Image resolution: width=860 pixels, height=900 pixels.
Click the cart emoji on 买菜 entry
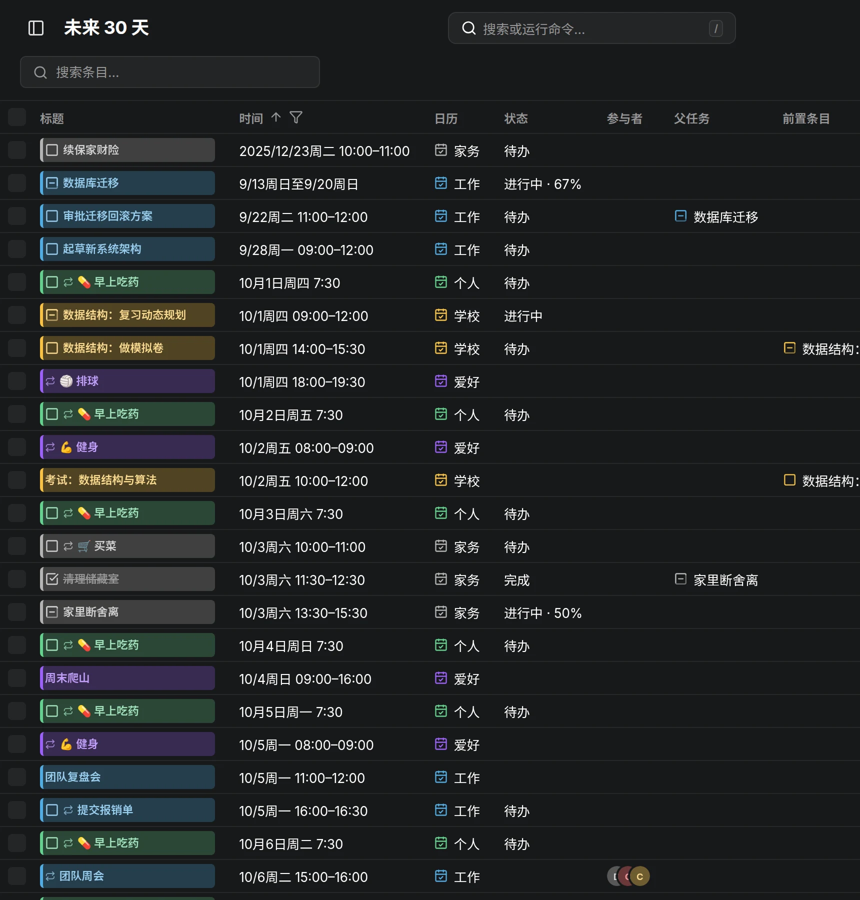[x=84, y=546]
